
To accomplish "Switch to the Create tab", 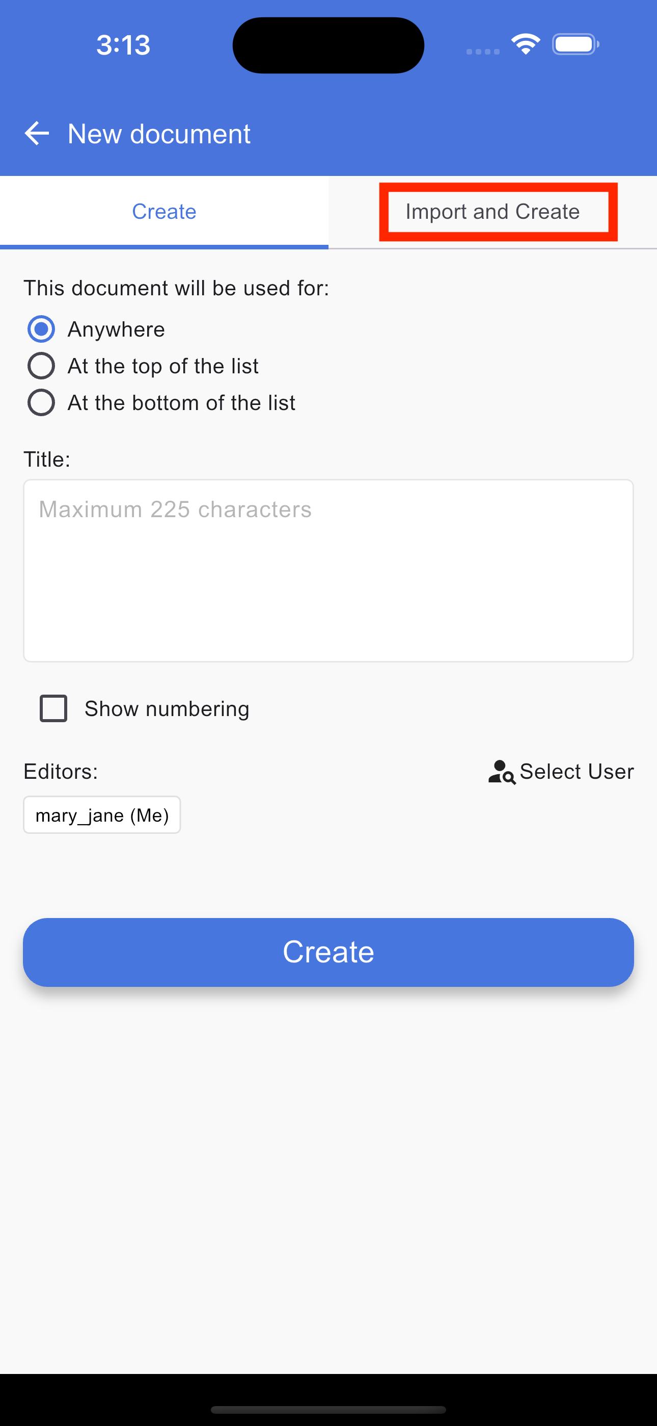I will click(164, 212).
